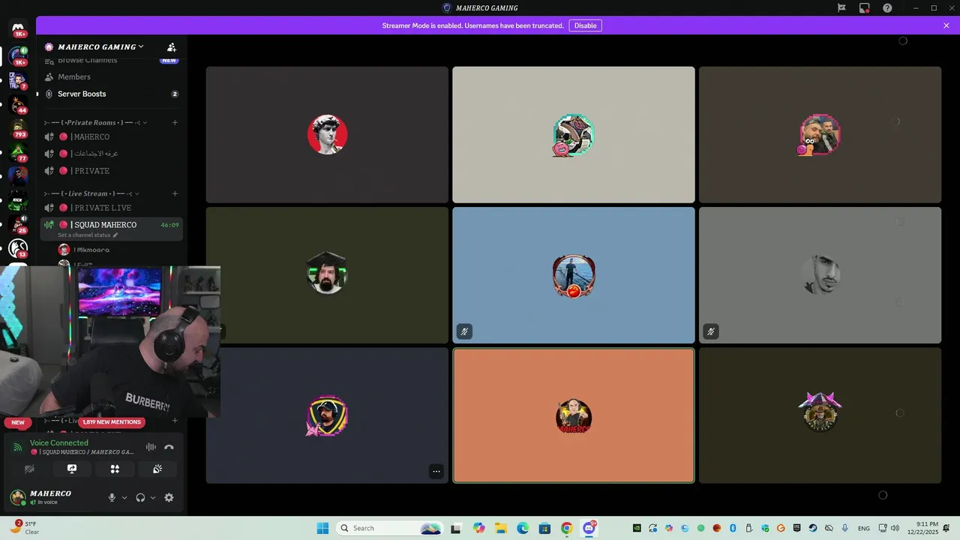Start an activity button

pyautogui.click(x=115, y=469)
